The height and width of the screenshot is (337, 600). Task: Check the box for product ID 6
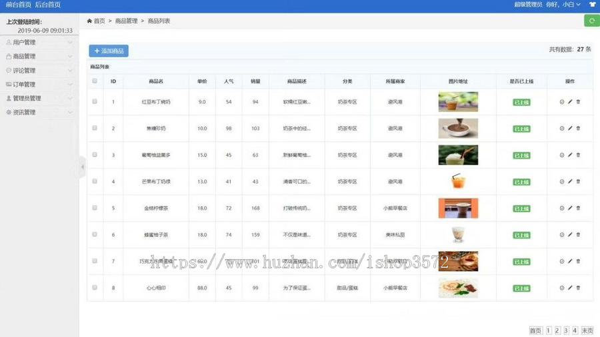pyautogui.click(x=95, y=234)
